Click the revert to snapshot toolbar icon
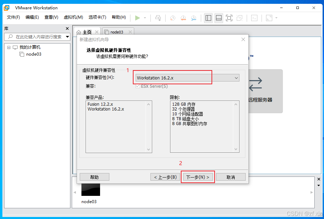This screenshot has width=324, height=219. pyautogui.click(x=183, y=18)
